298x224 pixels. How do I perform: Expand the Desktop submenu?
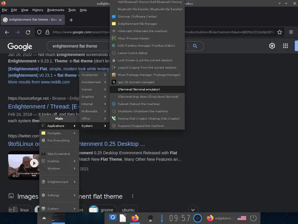click(x=59, y=161)
